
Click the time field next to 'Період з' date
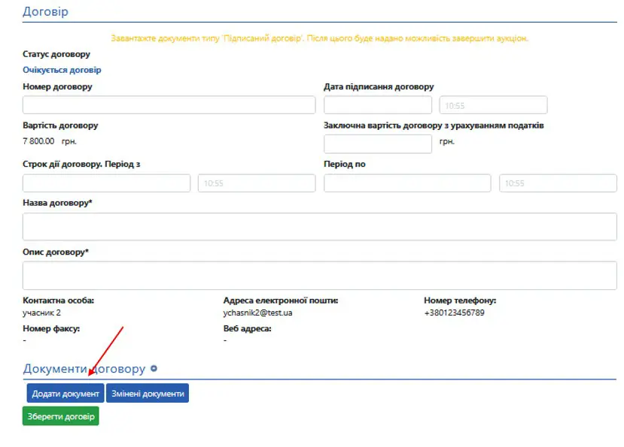point(256,183)
